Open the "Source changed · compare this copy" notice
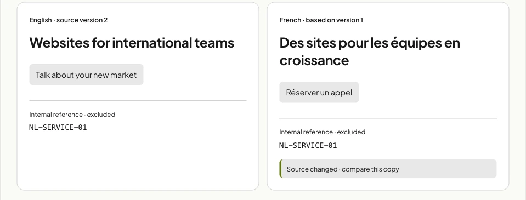526x200 pixels. [388, 169]
